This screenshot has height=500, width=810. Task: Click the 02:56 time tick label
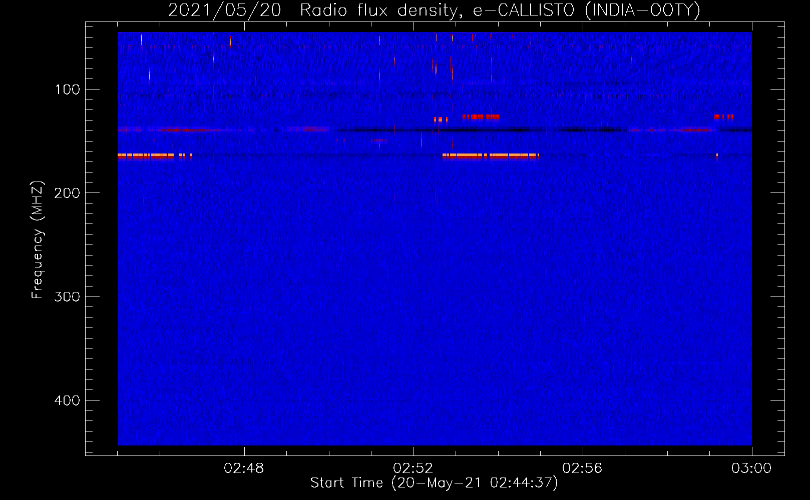pyautogui.click(x=582, y=468)
